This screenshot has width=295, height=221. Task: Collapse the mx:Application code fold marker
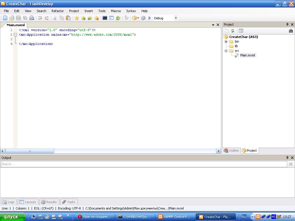[x=16, y=35]
